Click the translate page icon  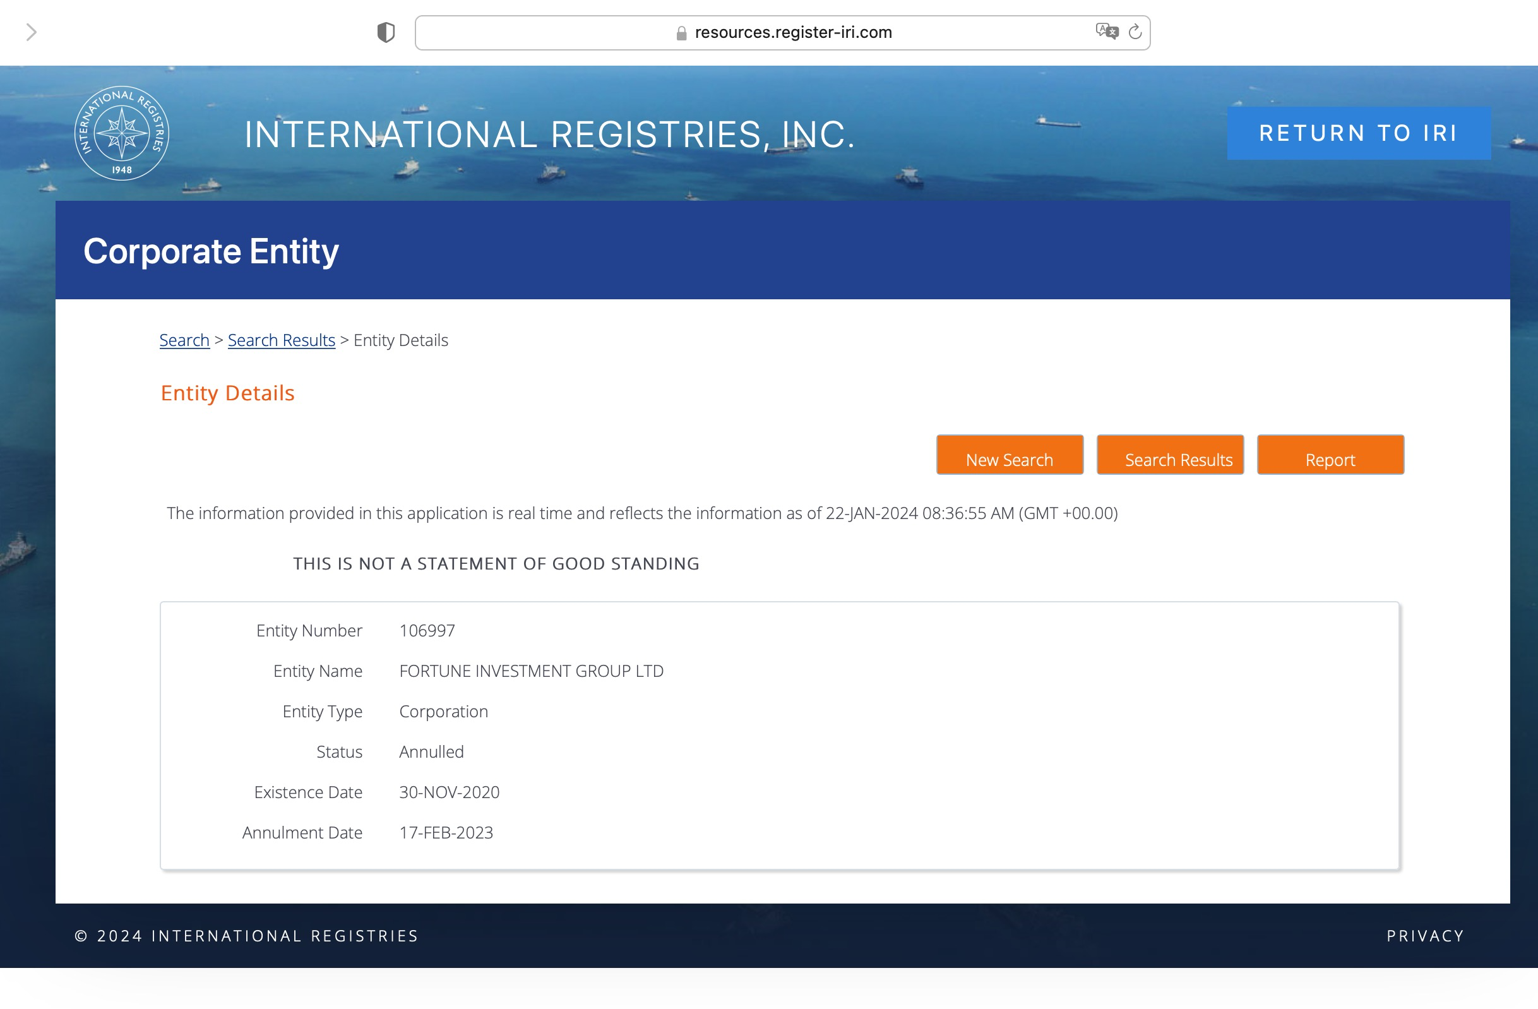click(x=1106, y=31)
